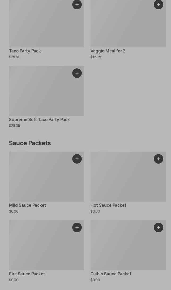Viewport: 171px width, 290px height.
Task: Click the Veggie Meal for 2 title
Action: pyautogui.click(x=108, y=51)
